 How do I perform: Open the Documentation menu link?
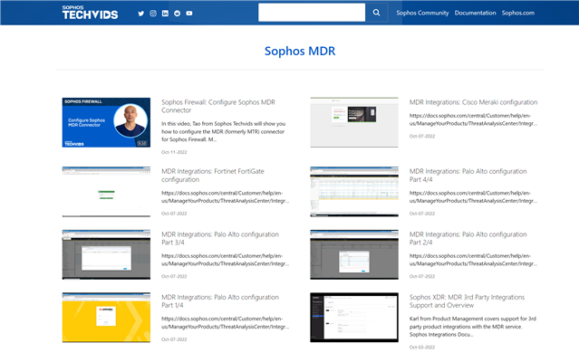475,14
